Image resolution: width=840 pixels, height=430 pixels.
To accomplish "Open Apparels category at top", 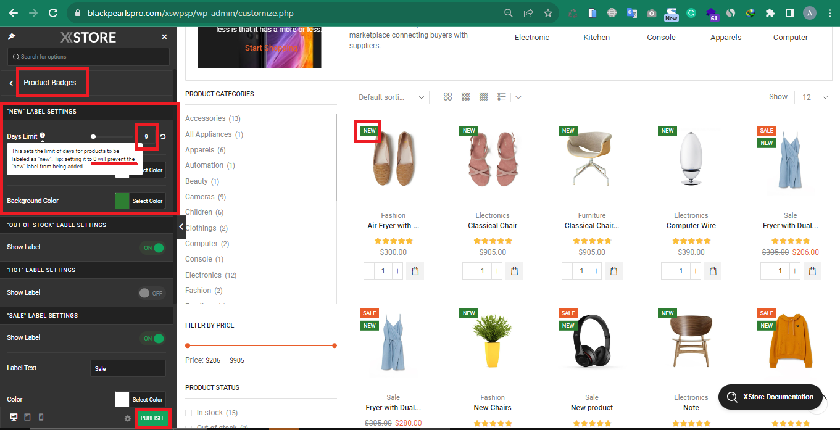I will coord(726,37).
